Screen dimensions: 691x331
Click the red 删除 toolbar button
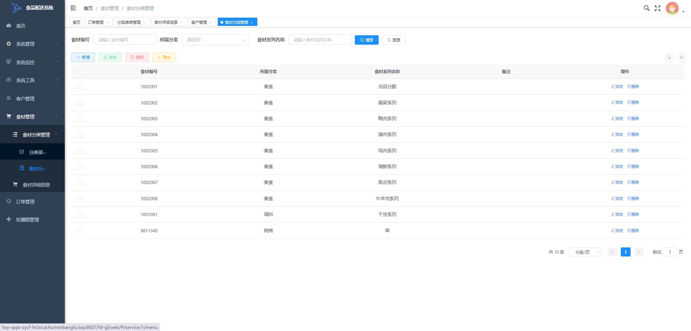coord(137,57)
